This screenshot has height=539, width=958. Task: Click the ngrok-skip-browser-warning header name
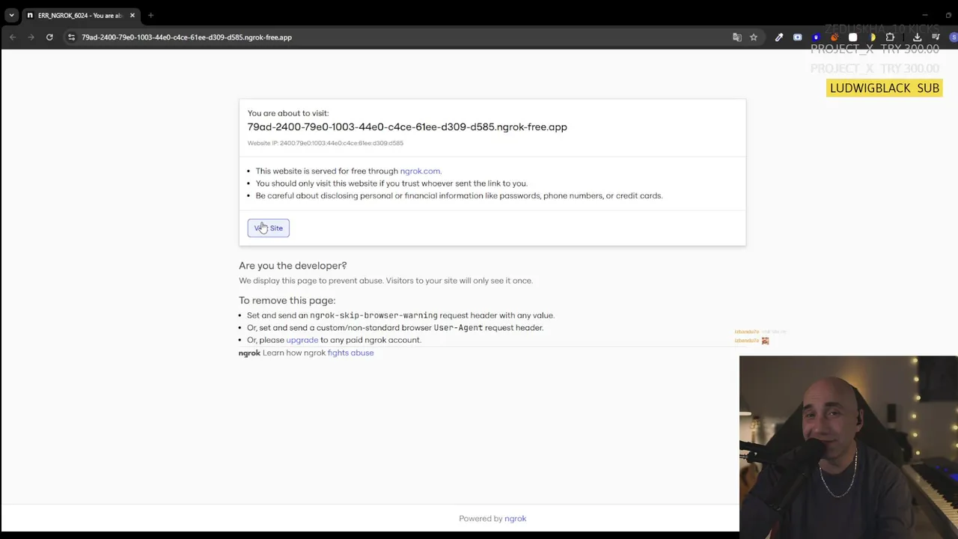click(373, 315)
